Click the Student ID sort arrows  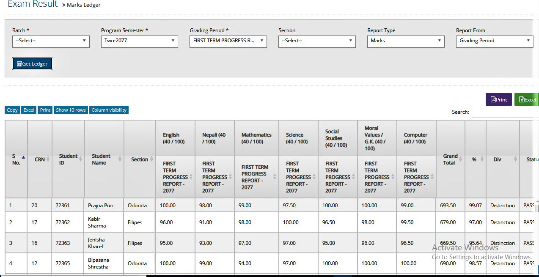pyautogui.click(x=80, y=159)
